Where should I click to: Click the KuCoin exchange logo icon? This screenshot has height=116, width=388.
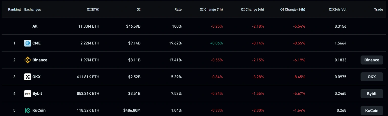coord(28,110)
